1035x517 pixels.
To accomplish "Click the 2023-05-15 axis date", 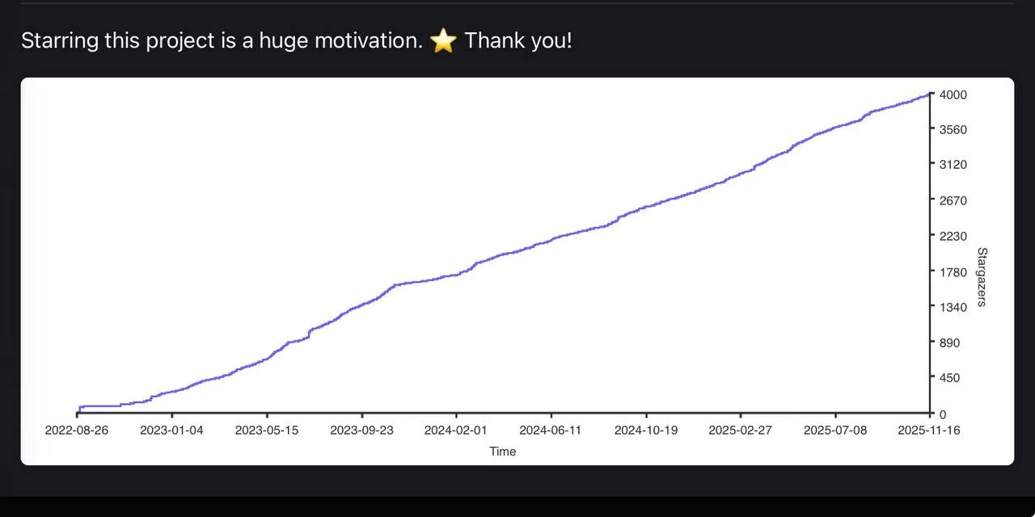I will (x=267, y=430).
